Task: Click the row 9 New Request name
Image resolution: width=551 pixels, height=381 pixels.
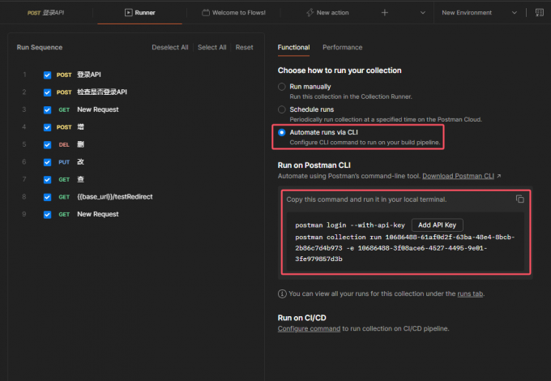Action: coord(98,214)
